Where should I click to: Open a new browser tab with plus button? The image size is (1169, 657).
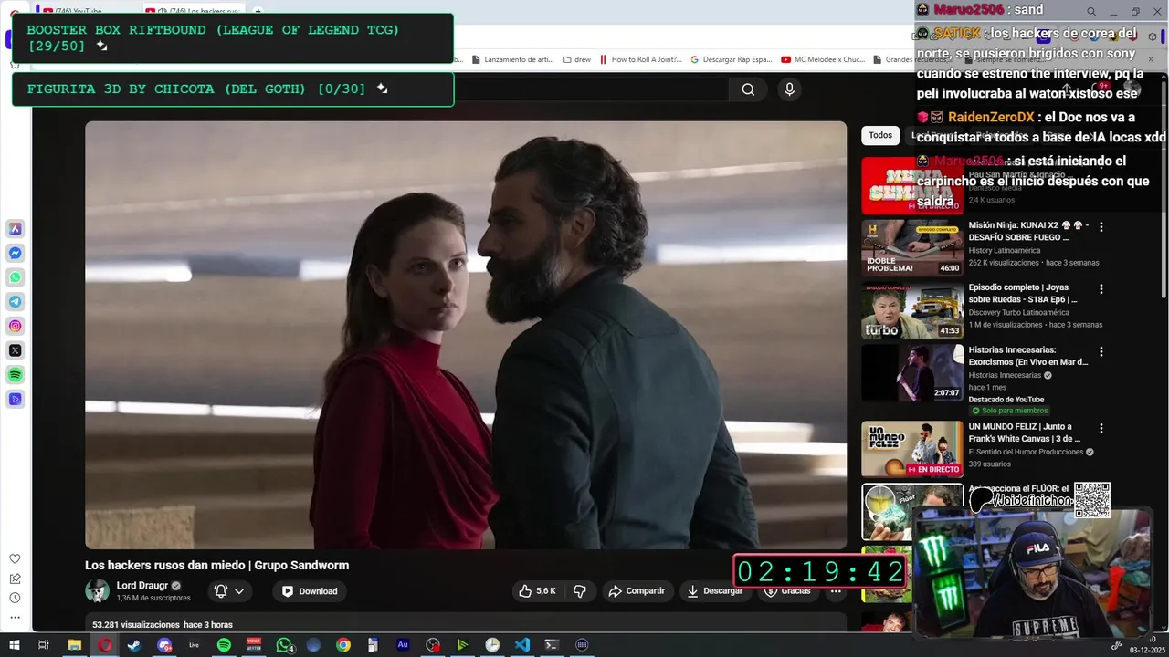(258, 12)
